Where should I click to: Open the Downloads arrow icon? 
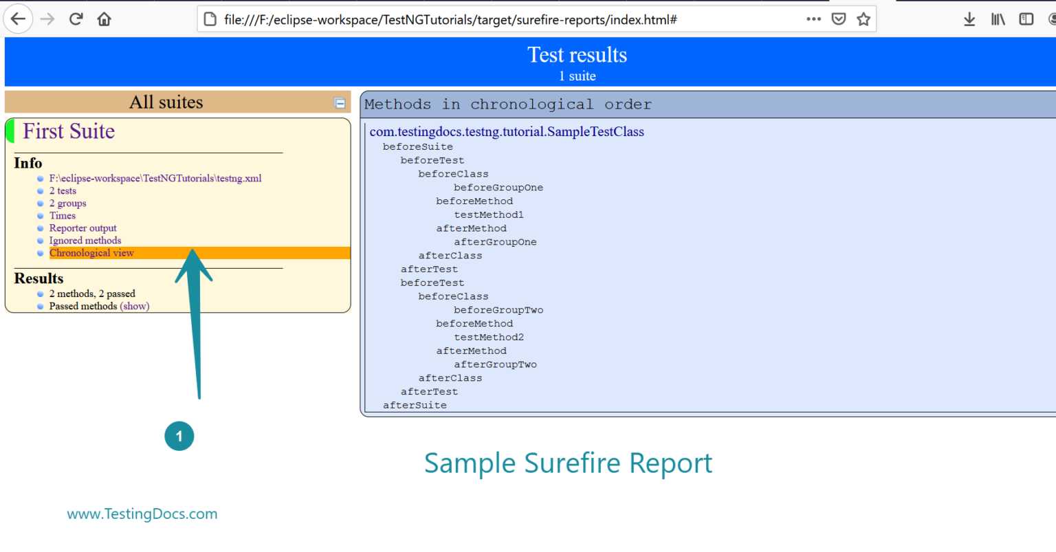click(969, 19)
